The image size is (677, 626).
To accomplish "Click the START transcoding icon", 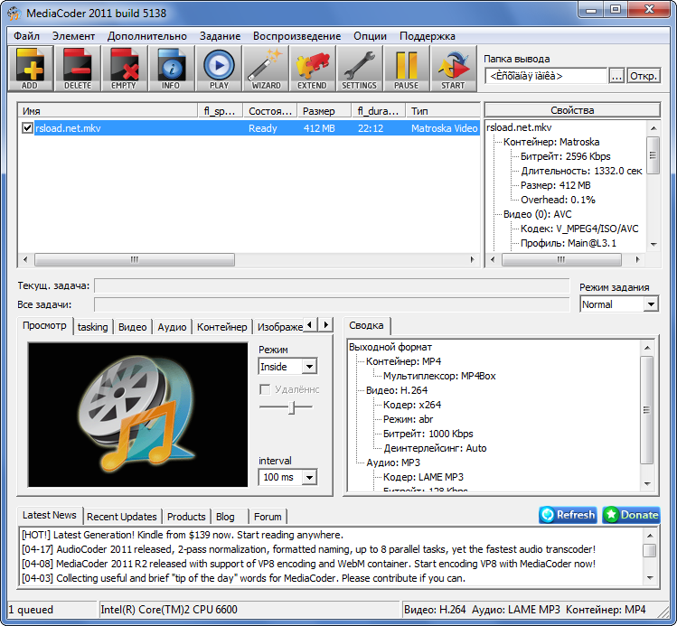I will (x=454, y=69).
